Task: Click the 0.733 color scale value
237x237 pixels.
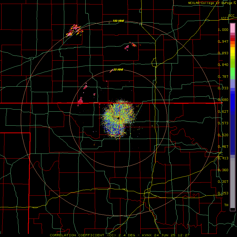Action: point(223,88)
